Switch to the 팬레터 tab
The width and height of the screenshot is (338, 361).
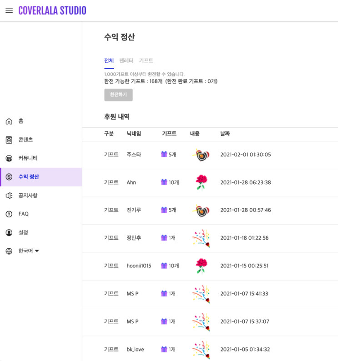coord(126,60)
